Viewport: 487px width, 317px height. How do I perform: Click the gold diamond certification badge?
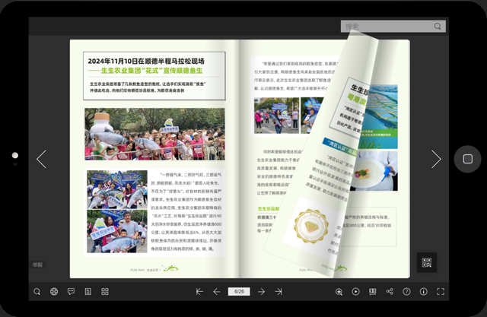(311, 226)
